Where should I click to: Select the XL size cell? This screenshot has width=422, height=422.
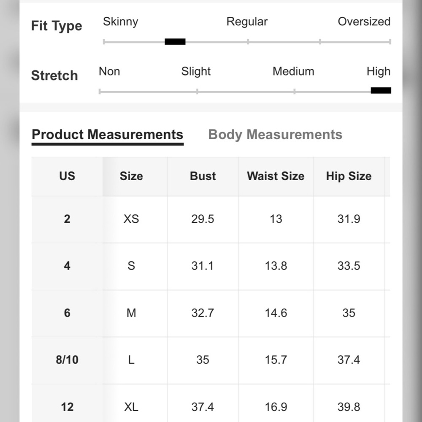click(131, 407)
